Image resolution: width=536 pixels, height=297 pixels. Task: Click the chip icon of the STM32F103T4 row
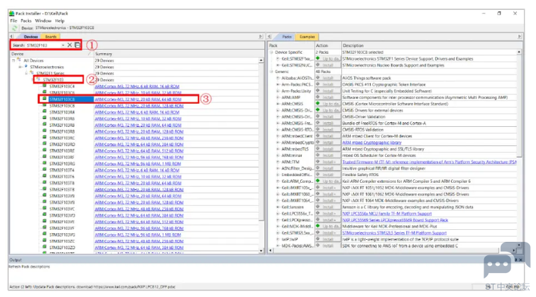pyautogui.click(x=45, y=169)
